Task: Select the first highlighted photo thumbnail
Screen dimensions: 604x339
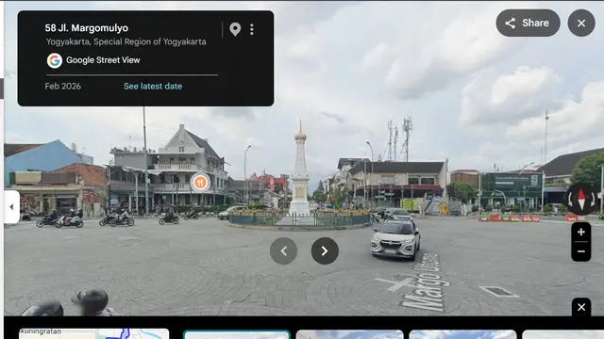Action: [237, 334]
